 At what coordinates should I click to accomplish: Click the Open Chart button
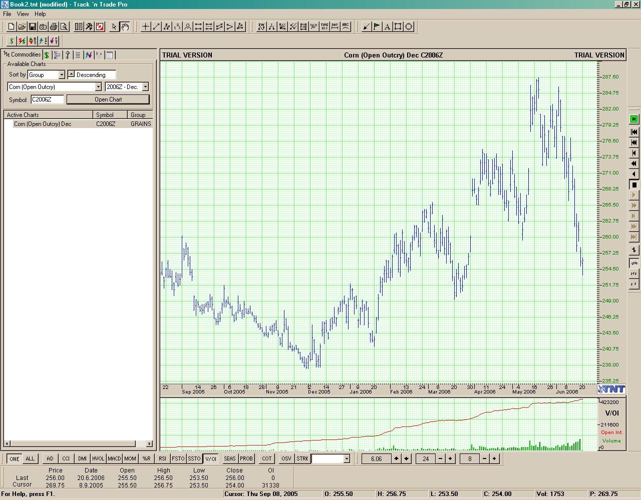tap(108, 99)
